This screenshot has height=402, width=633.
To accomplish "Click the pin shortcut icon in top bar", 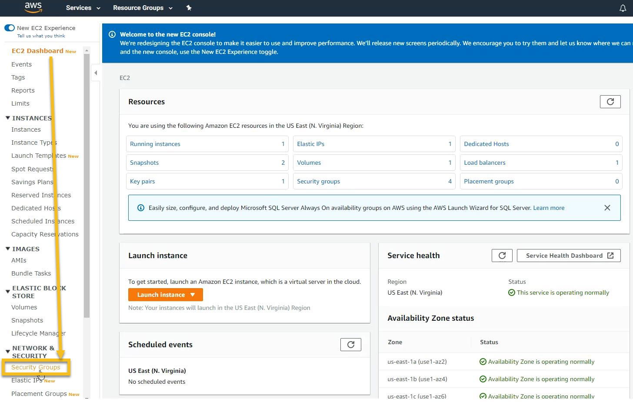I will (x=189, y=8).
